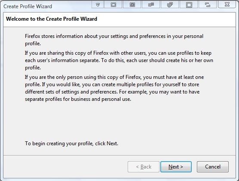Click the dashed rectangle title bar icon
This screenshot has width=239, height=181.
(x=113, y=5)
